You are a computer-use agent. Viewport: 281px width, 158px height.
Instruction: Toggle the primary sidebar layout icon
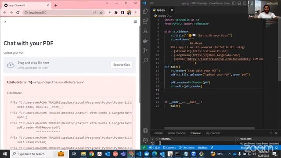pos(234,3)
